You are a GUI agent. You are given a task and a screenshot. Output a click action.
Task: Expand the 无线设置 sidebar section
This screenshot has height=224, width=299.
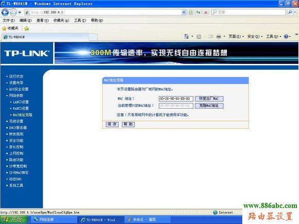16,122
